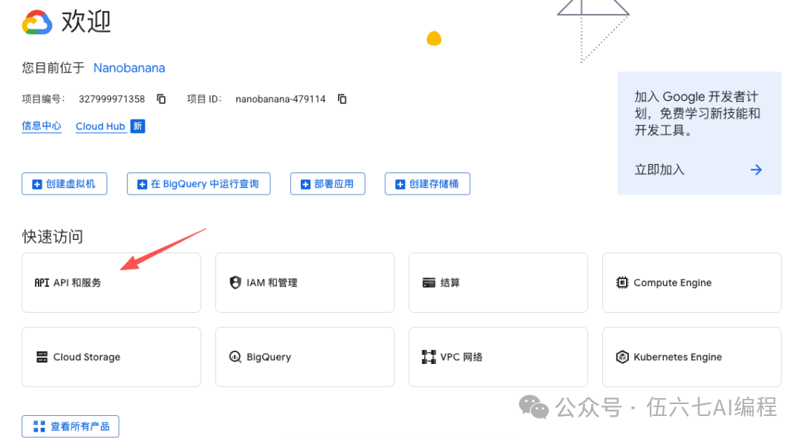Click the 立即加入 arrow icon
The image size is (802, 439).
tap(756, 169)
